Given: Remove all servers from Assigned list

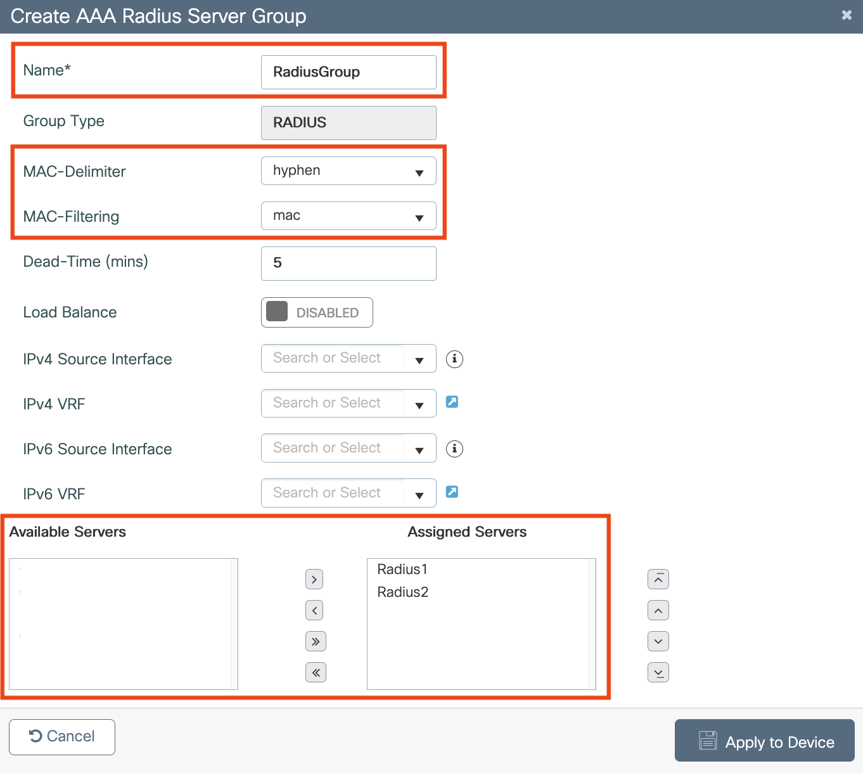Looking at the screenshot, I should pos(315,672).
